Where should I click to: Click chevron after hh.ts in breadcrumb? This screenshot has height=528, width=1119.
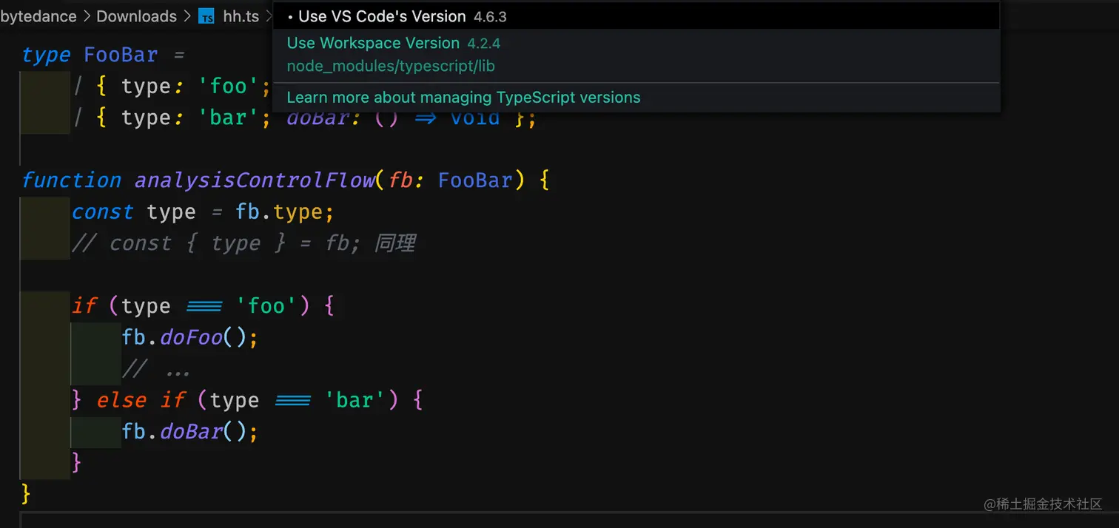coord(269,16)
